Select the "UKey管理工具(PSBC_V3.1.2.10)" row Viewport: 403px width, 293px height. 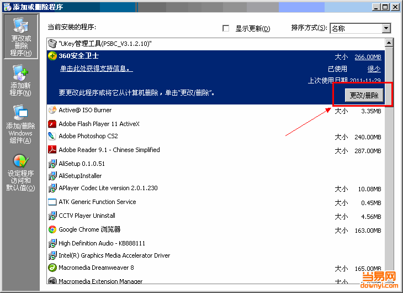pyautogui.click(x=216, y=44)
